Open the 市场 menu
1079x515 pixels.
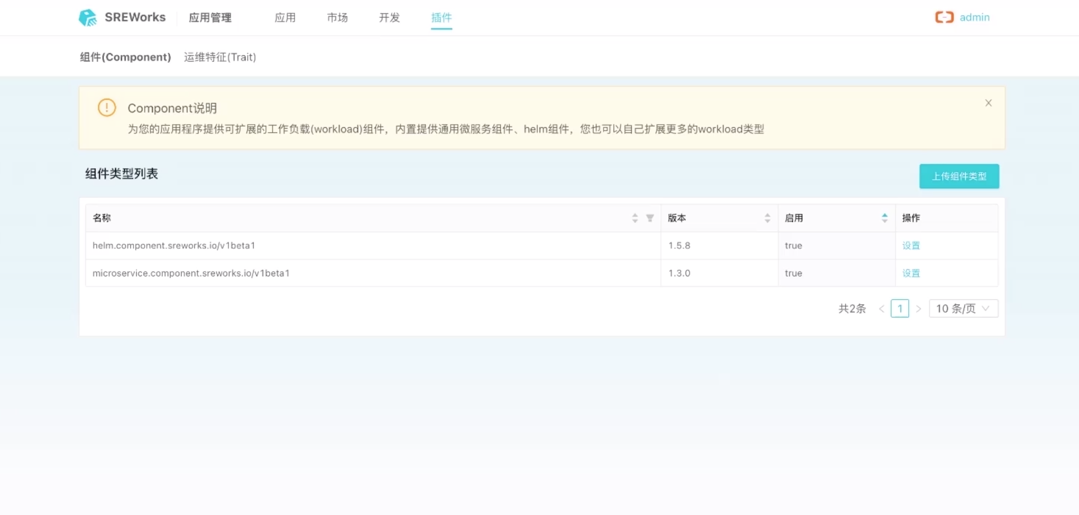[337, 18]
